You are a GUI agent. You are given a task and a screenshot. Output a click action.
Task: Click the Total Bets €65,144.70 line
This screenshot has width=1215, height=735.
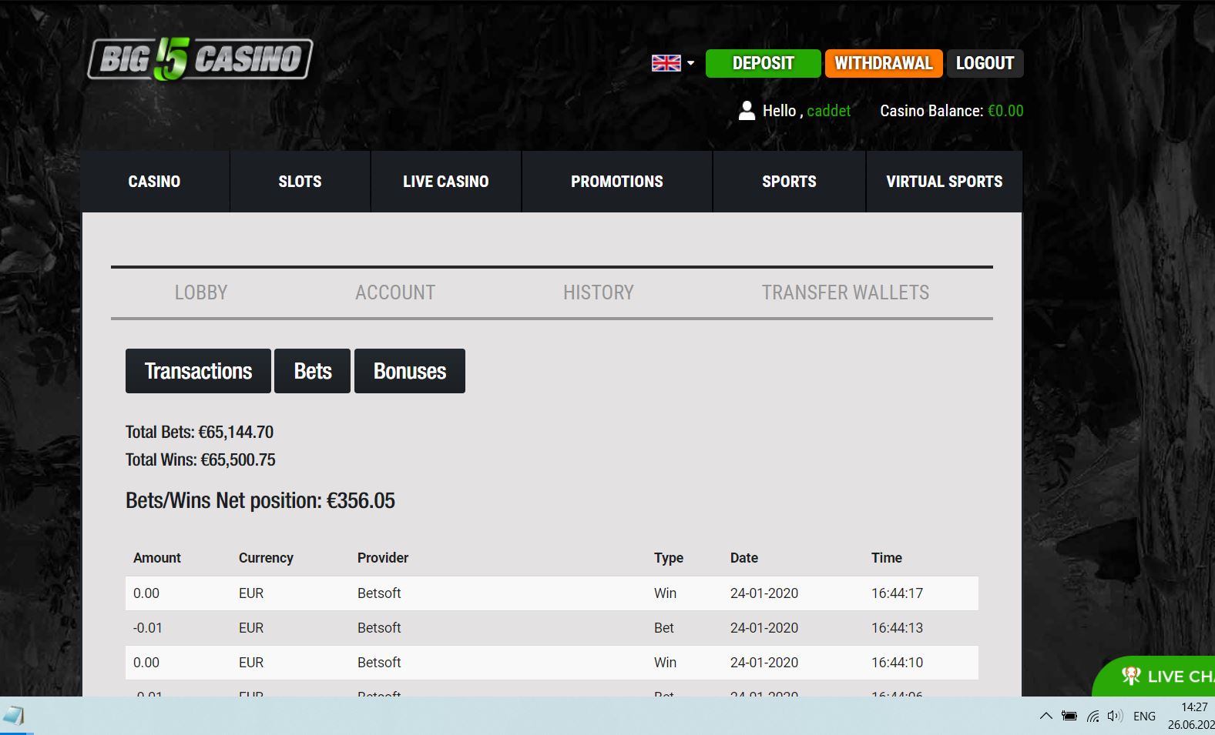tap(200, 433)
